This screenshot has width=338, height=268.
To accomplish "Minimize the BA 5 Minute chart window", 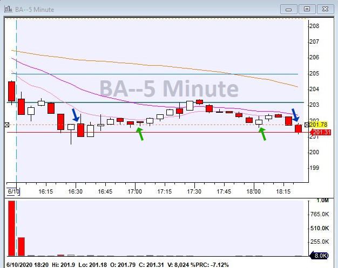I will tap(289, 9).
